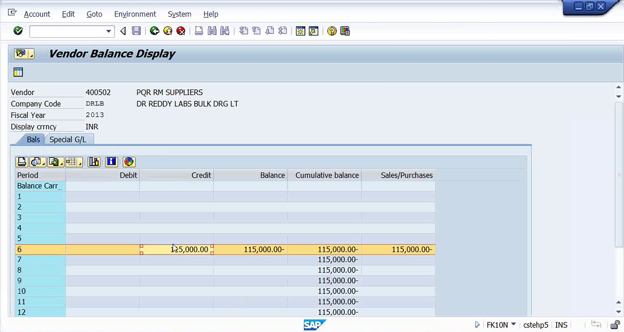This screenshot has height=332, width=624.
Task: Click the red Cancel icon
Action: (181, 31)
